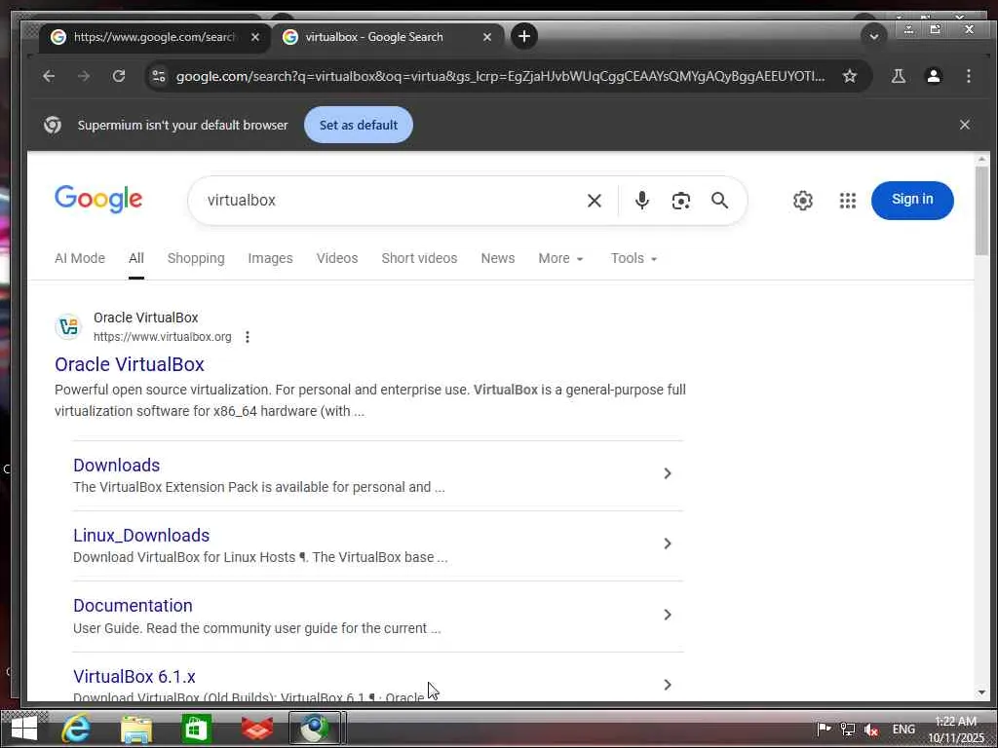Close the first google.com/search tab
Screen dimensions: 998x748
coord(255,38)
